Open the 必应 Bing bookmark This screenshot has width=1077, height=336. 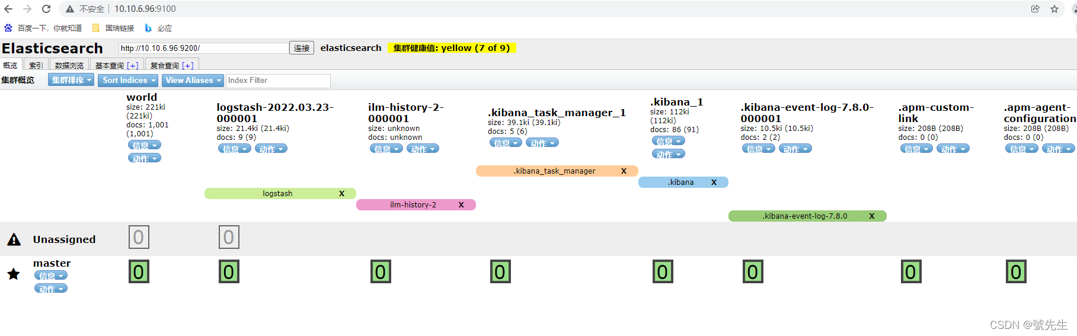pyautogui.click(x=158, y=28)
